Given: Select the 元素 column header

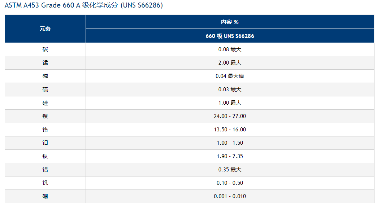Looking at the screenshot, I should [45, 29].
